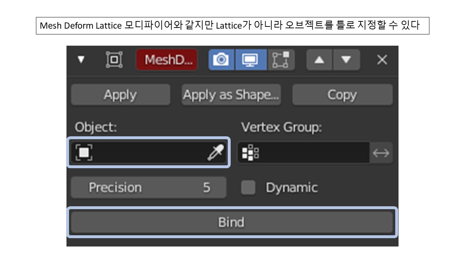This screenshot has width=465, height=261.
Task: Click the object browse icon in Object field
Action: click(x=84, y=152)
